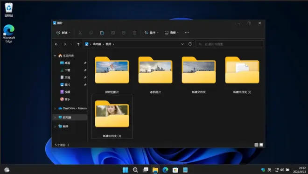Go up one folder level arrow
The width and height of the screenshot is (308, 174).
[x=78, y=44]
